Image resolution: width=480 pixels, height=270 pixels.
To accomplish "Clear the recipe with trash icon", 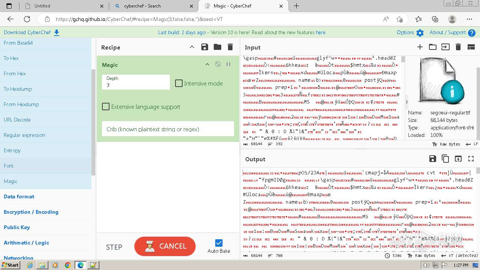I will pyautogui.click(x=230, y=47).
